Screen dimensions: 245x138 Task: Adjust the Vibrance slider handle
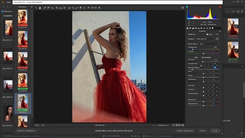203,102
